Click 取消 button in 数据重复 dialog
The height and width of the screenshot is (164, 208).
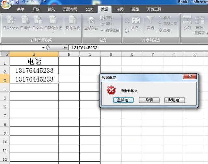click(x=149, y=100)
